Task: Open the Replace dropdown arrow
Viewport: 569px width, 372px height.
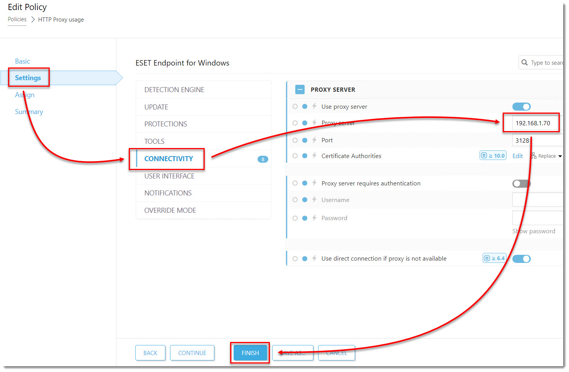Action: 560,156
